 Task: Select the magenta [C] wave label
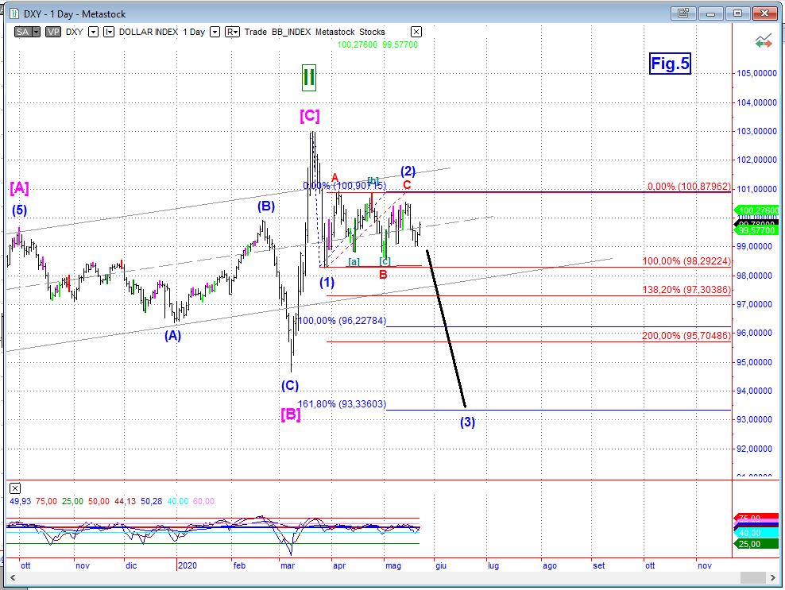(x=309, y=116)
